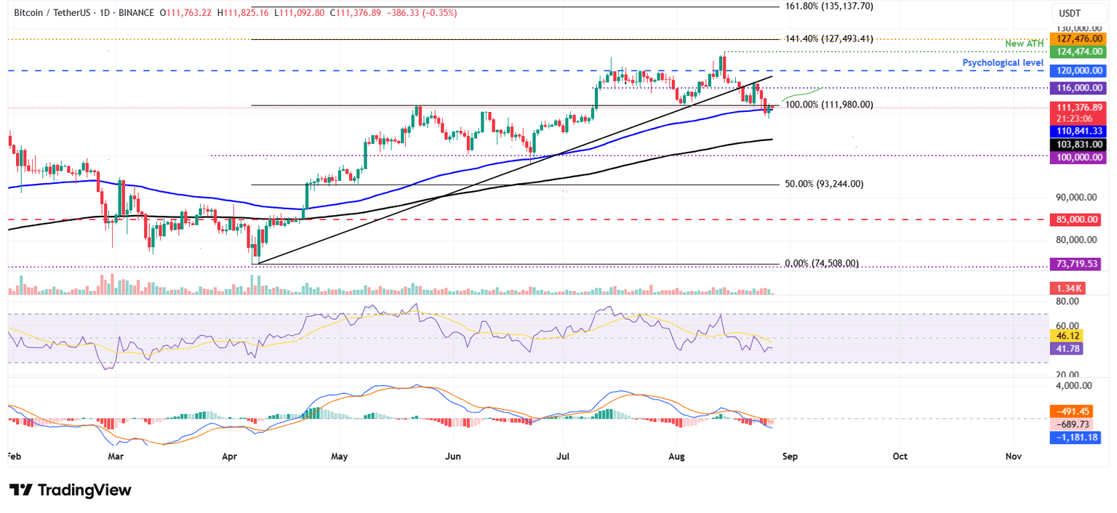This screenshot has height=513, width=1117.
Task: Click the blue 120,000.00 psychological level tag
Action: (1076, 70)
